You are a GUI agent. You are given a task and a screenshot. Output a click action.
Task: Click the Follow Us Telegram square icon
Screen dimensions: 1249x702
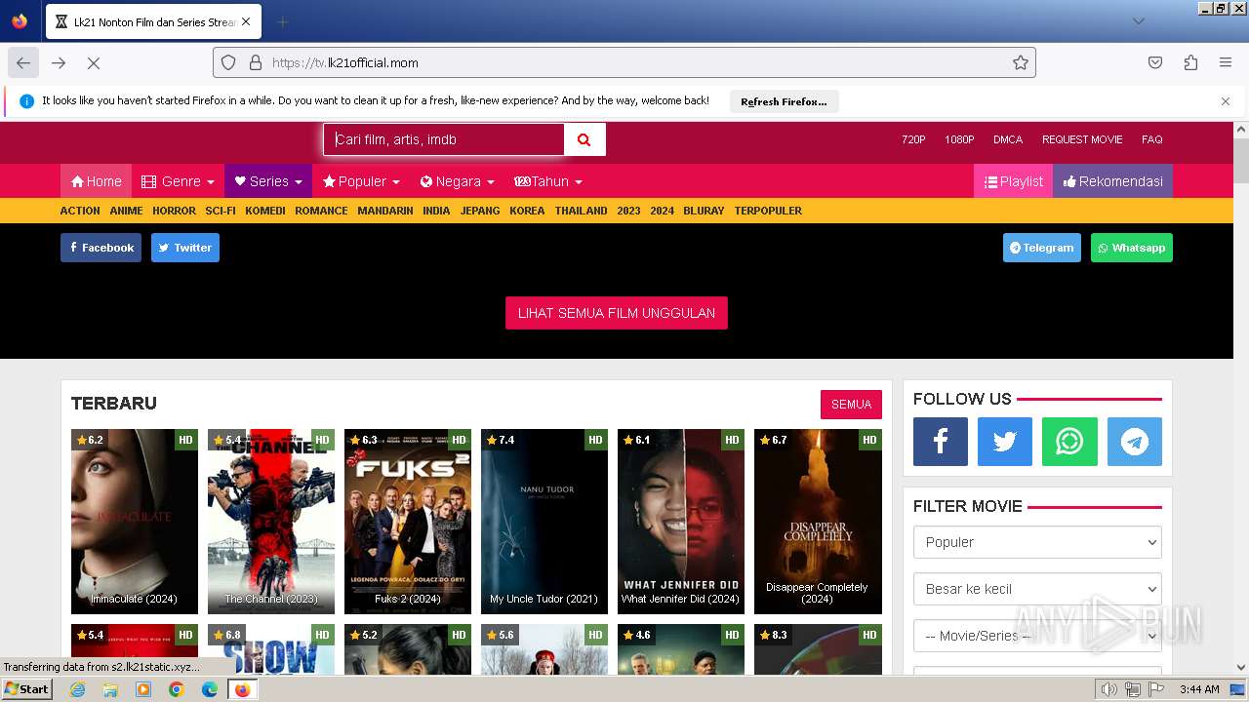1135,442
